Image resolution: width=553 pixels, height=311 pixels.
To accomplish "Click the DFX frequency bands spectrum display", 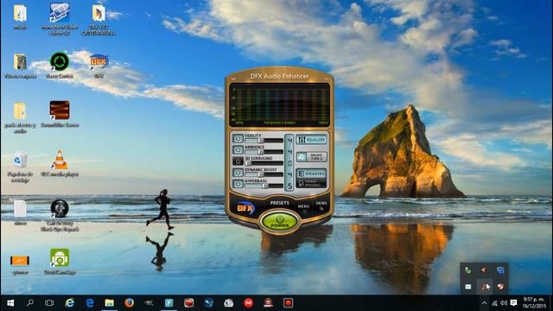I will coord(279,105).
